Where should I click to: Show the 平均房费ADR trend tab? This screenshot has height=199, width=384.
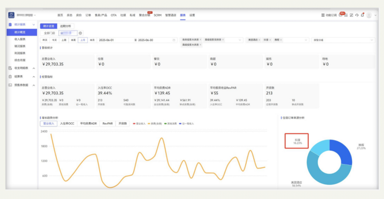[x=88, y=124]
